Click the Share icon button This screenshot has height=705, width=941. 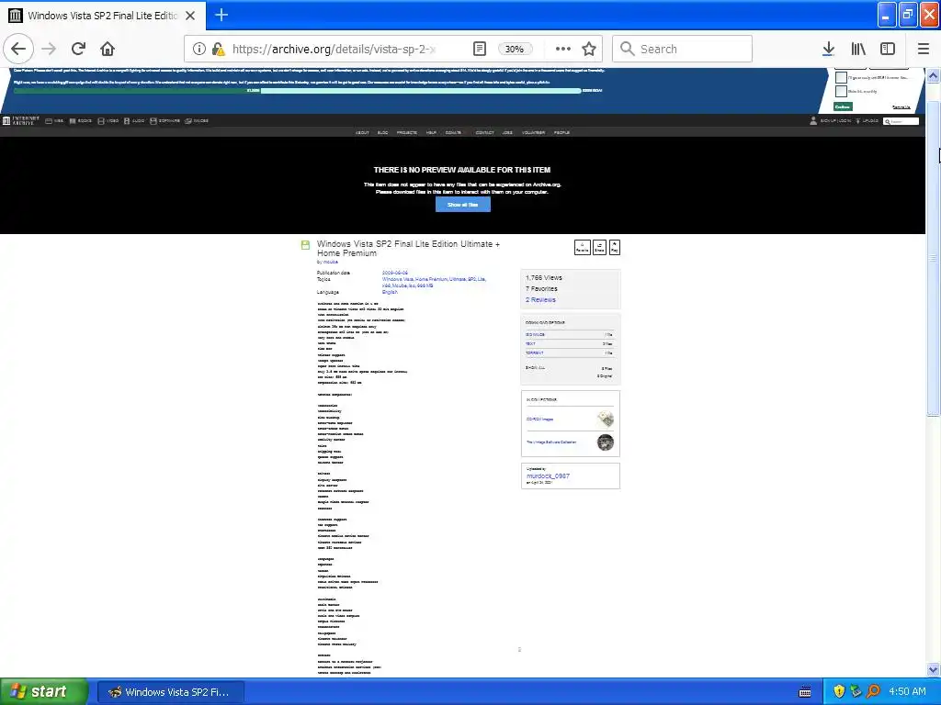599,247
